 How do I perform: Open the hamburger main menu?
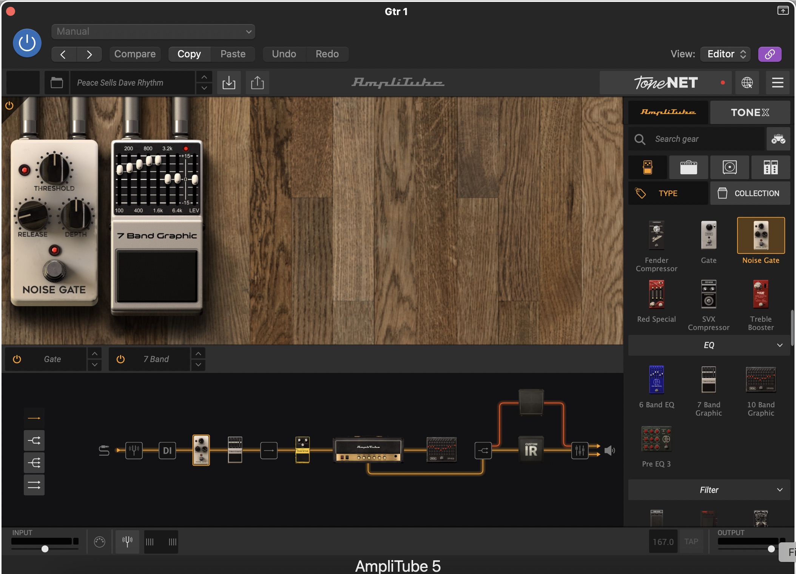coord(777,83)
